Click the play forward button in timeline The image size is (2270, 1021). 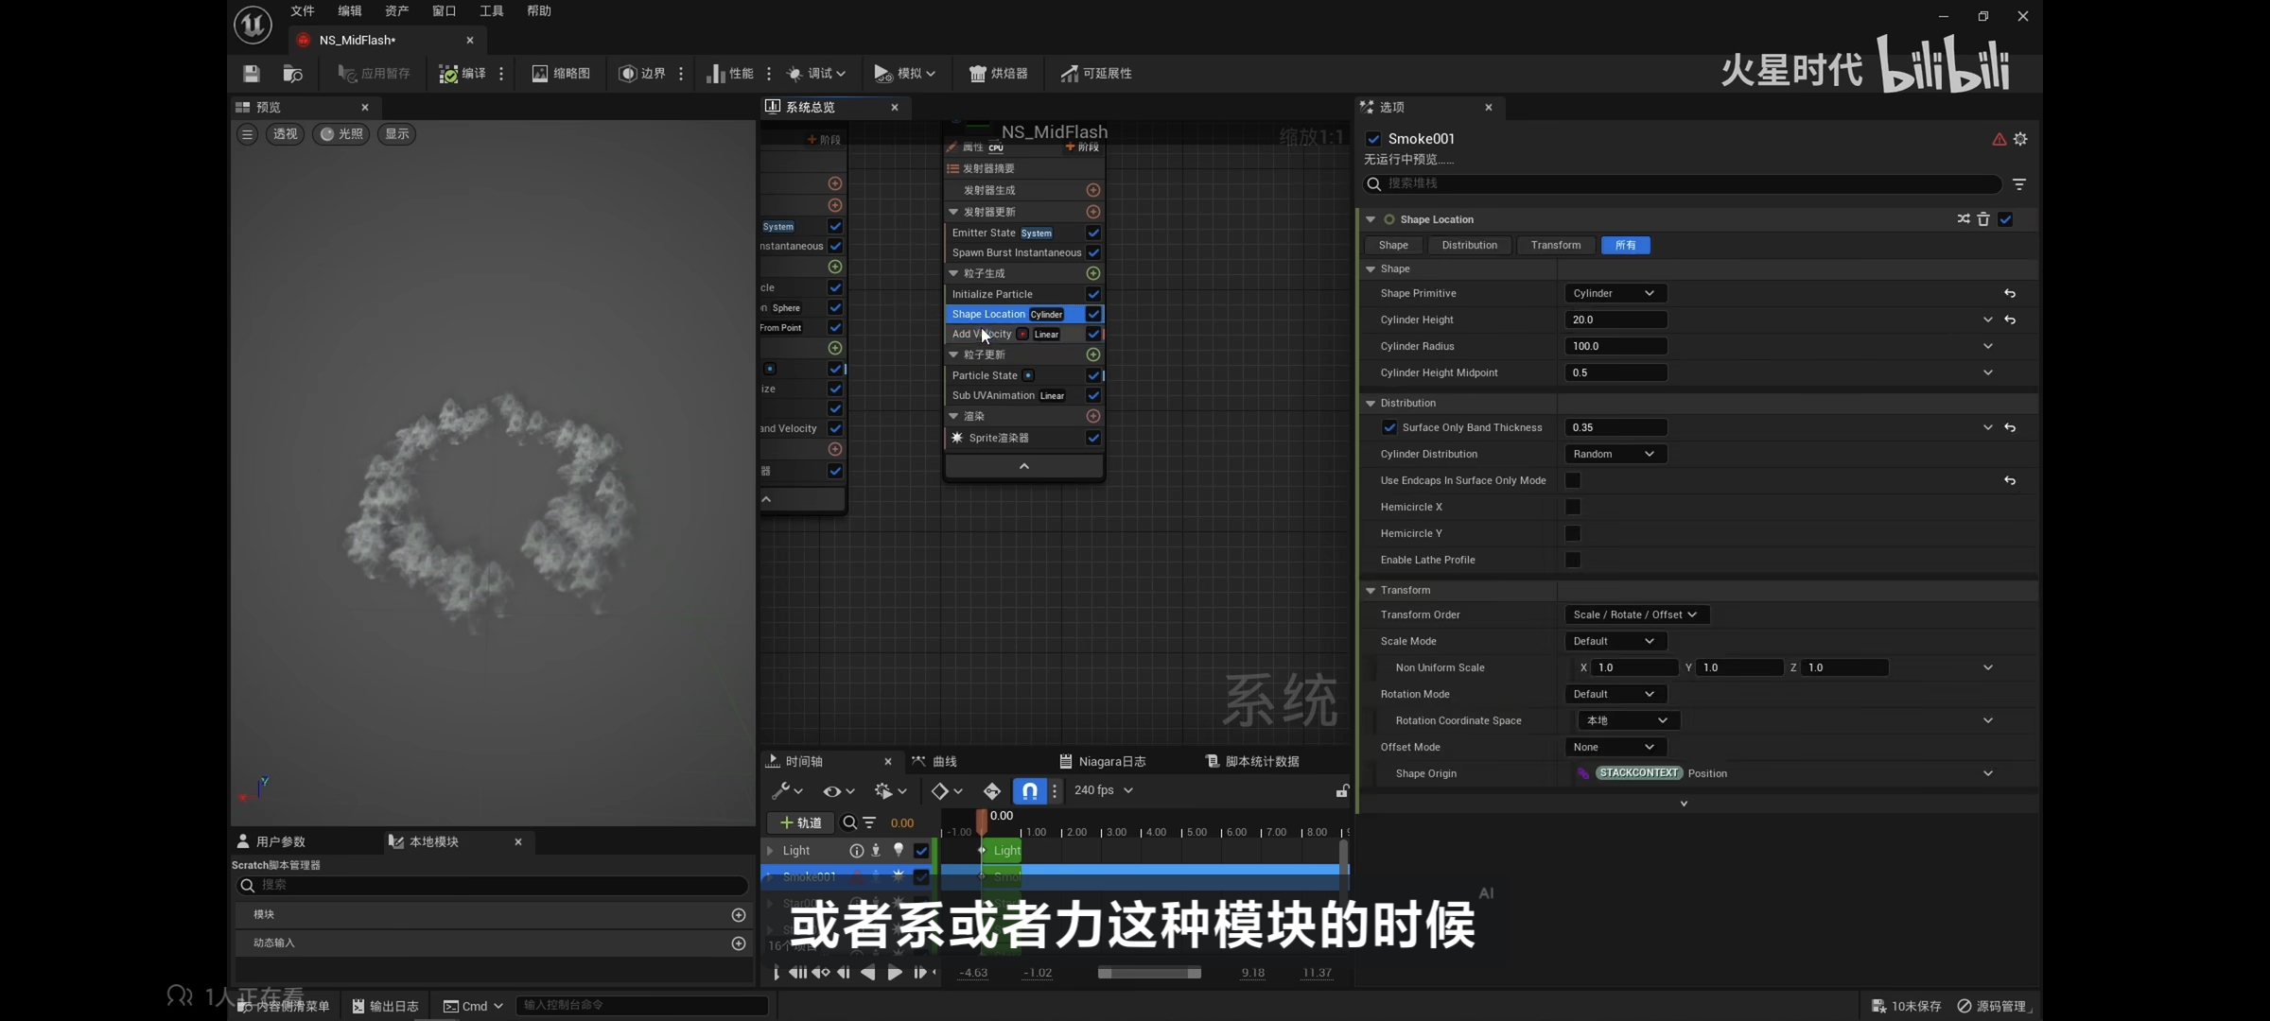(894, 973)
